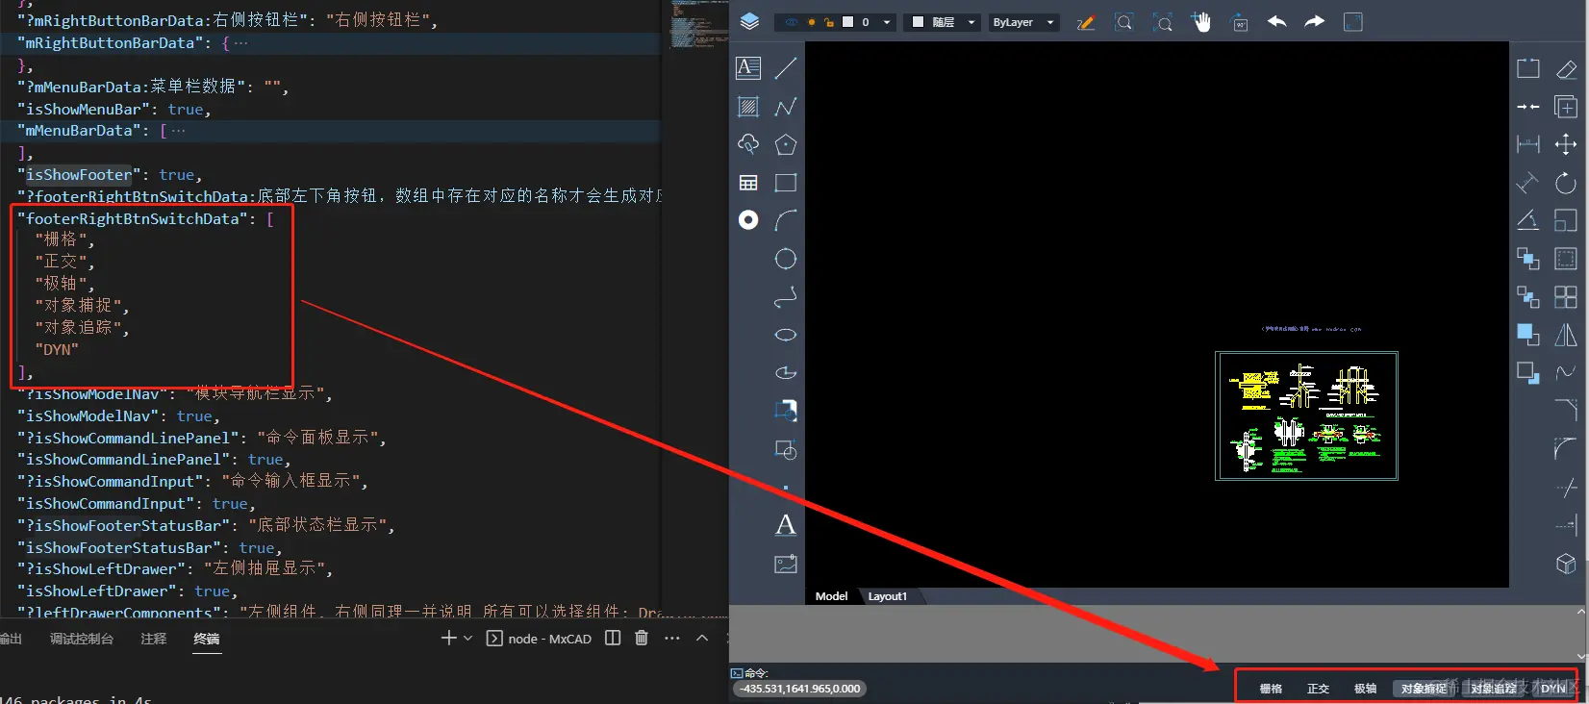Select the Line drawing tool
Viewport: 1589px width, 704px height.
click(786, 68)
